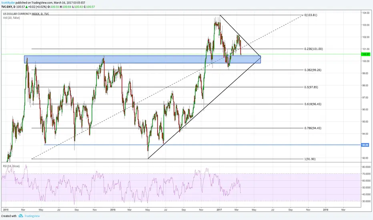Click the 0.786(94.45) Fibonacci level label
The height and width of the screenshot is (220, 373).
pos(313,128)
